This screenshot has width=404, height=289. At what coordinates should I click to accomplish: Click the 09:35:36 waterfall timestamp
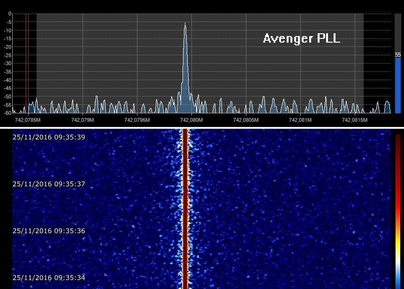pyautogui.click(x=49, y=231)
